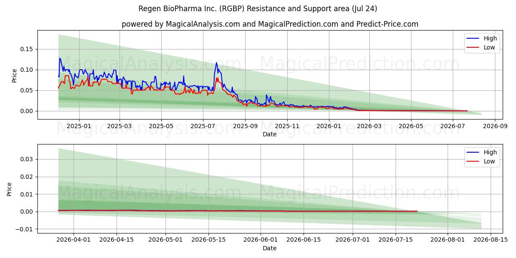Click the '2025-03' tick label on top chart

click(x=119, y=126)
